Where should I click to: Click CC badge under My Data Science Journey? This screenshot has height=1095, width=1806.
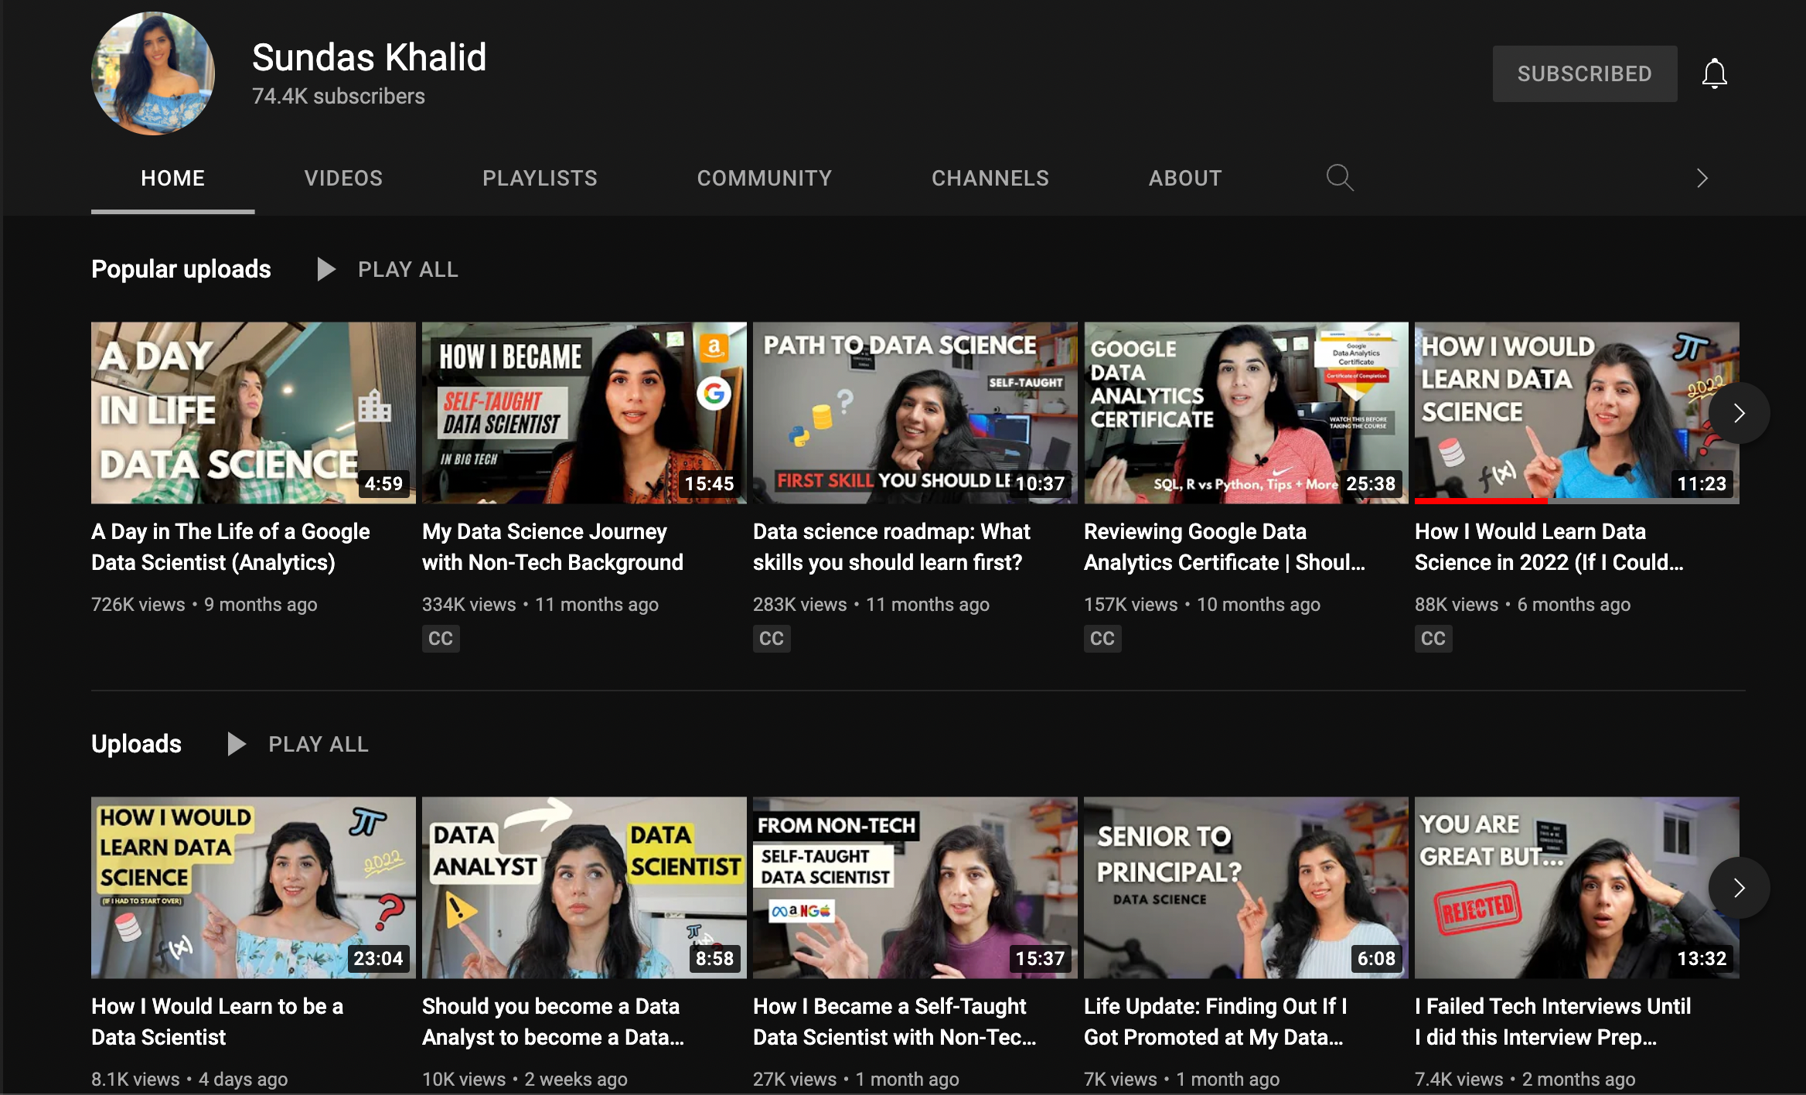click(441, 639)
